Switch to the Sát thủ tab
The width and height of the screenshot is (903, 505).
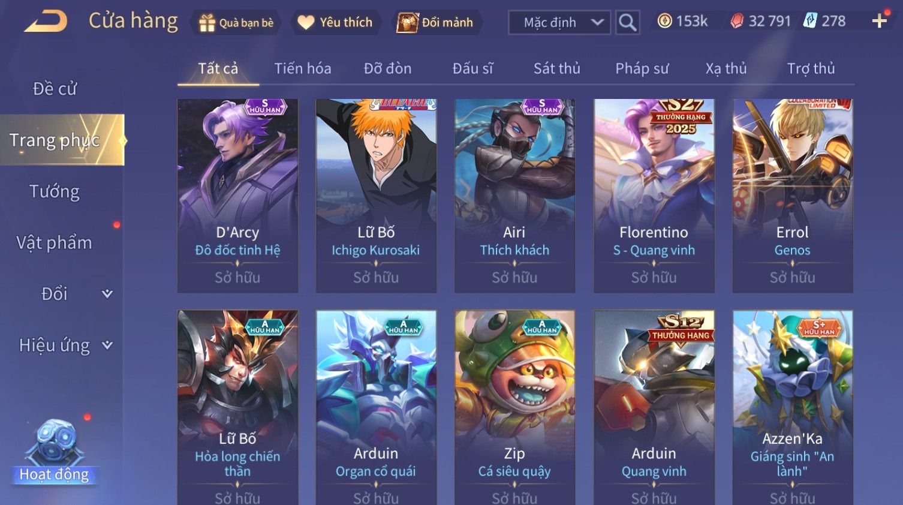pos(557,68)
